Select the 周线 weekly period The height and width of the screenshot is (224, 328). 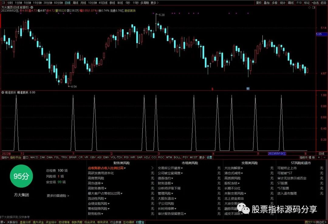pos(76,3)
